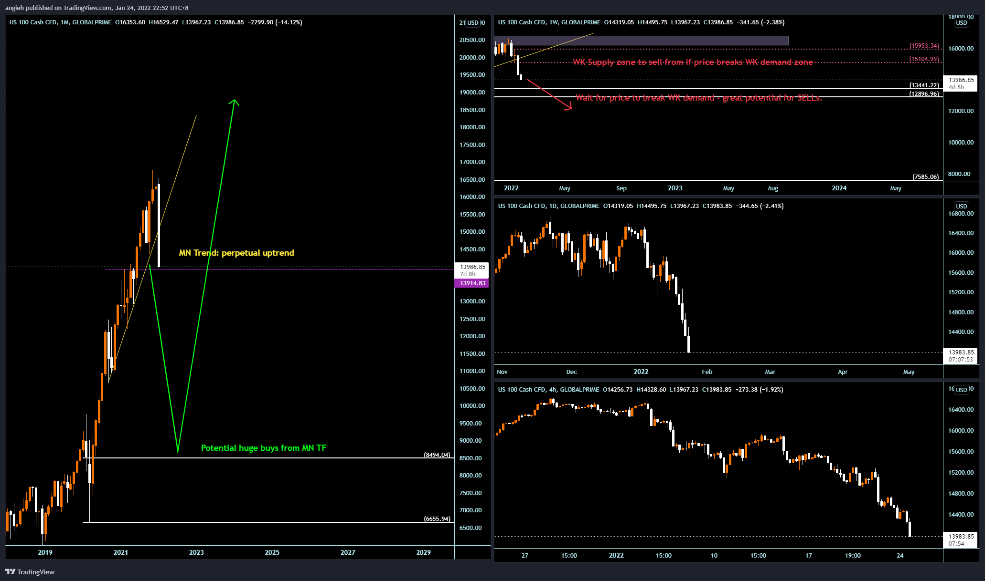The width and height of the screenshot is (985, 581).
Task: Click 2022 on weekly time axis
Action: coord(511,188)
